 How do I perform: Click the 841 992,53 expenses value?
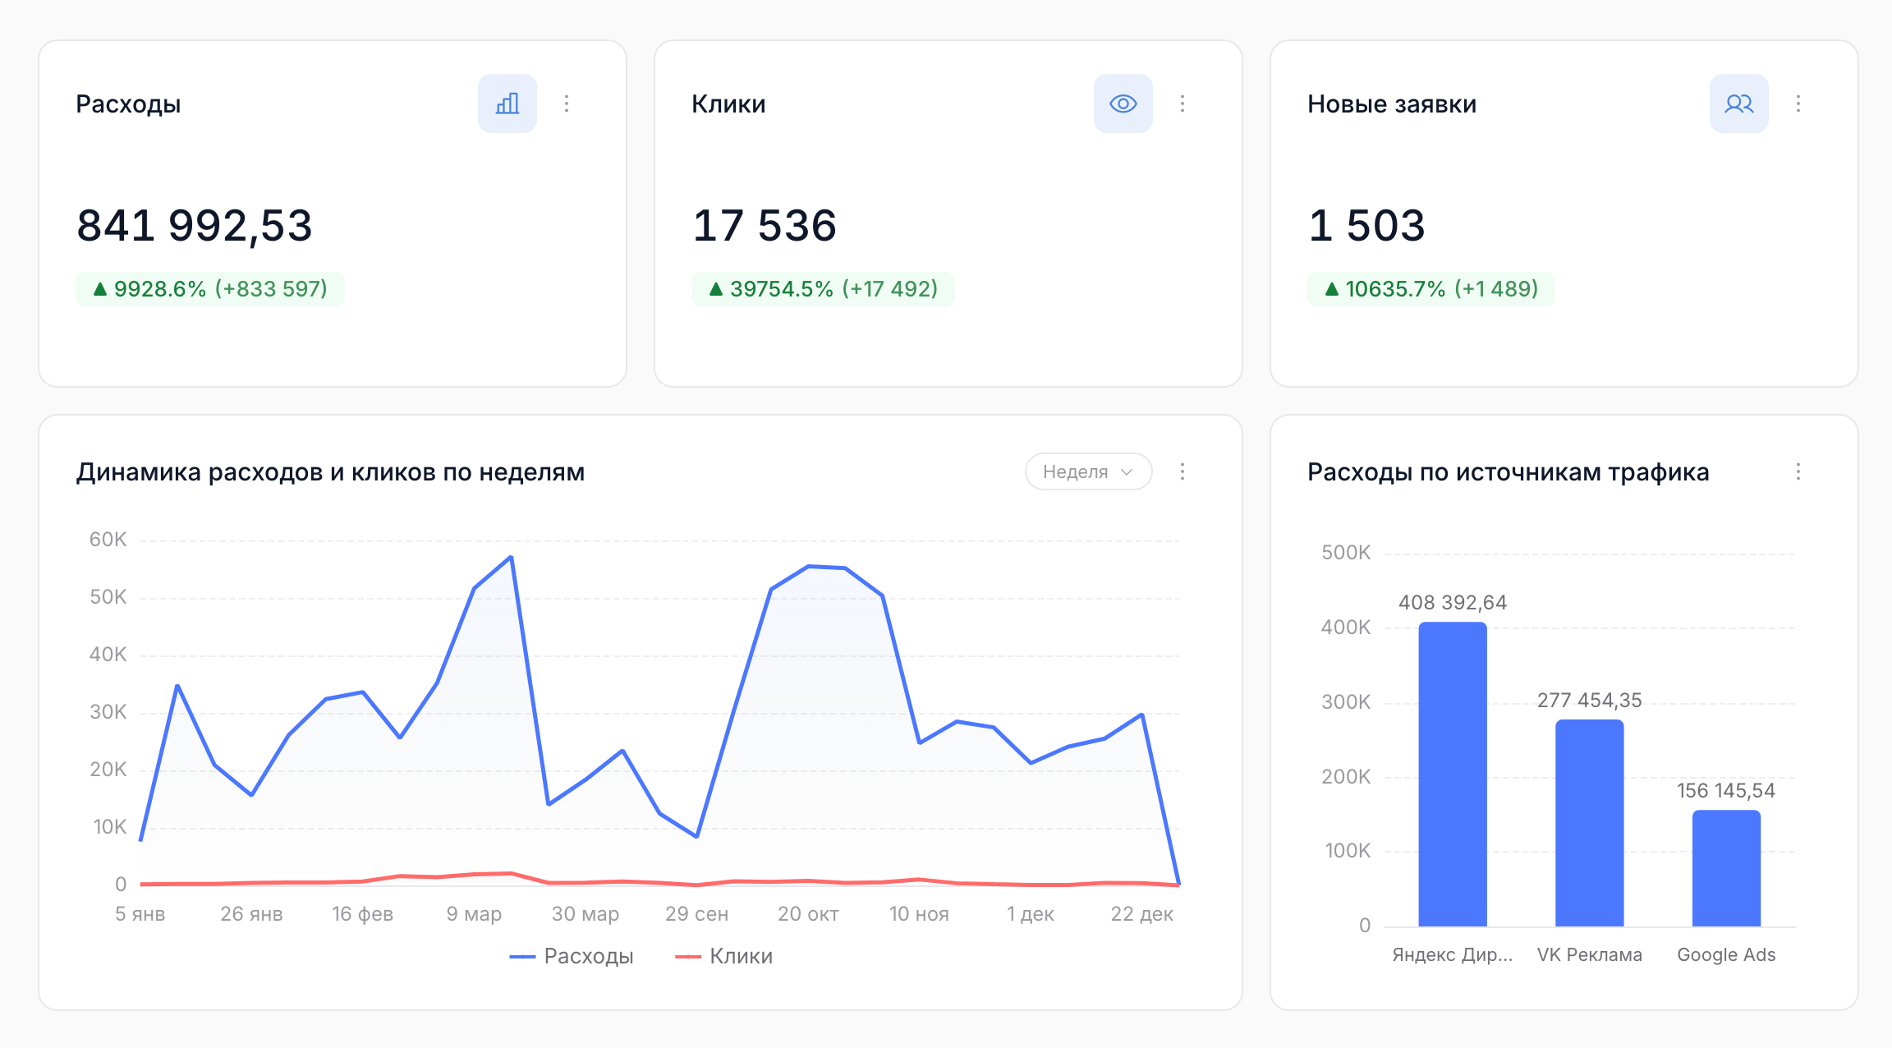[195, 225]
